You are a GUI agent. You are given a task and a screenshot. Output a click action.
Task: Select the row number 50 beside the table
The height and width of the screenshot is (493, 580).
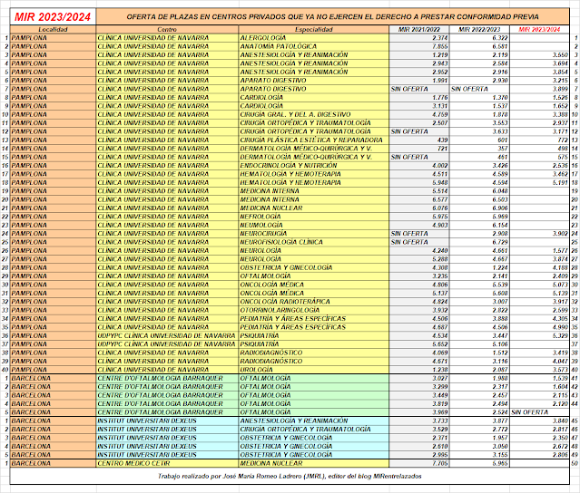pos(575,463)
